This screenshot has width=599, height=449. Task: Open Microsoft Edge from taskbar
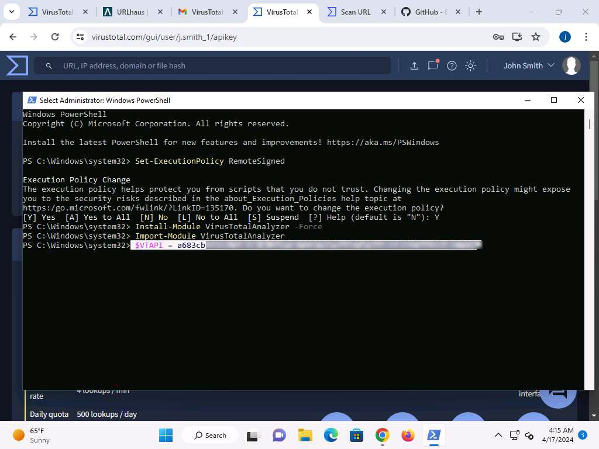(x=331, y=435)
